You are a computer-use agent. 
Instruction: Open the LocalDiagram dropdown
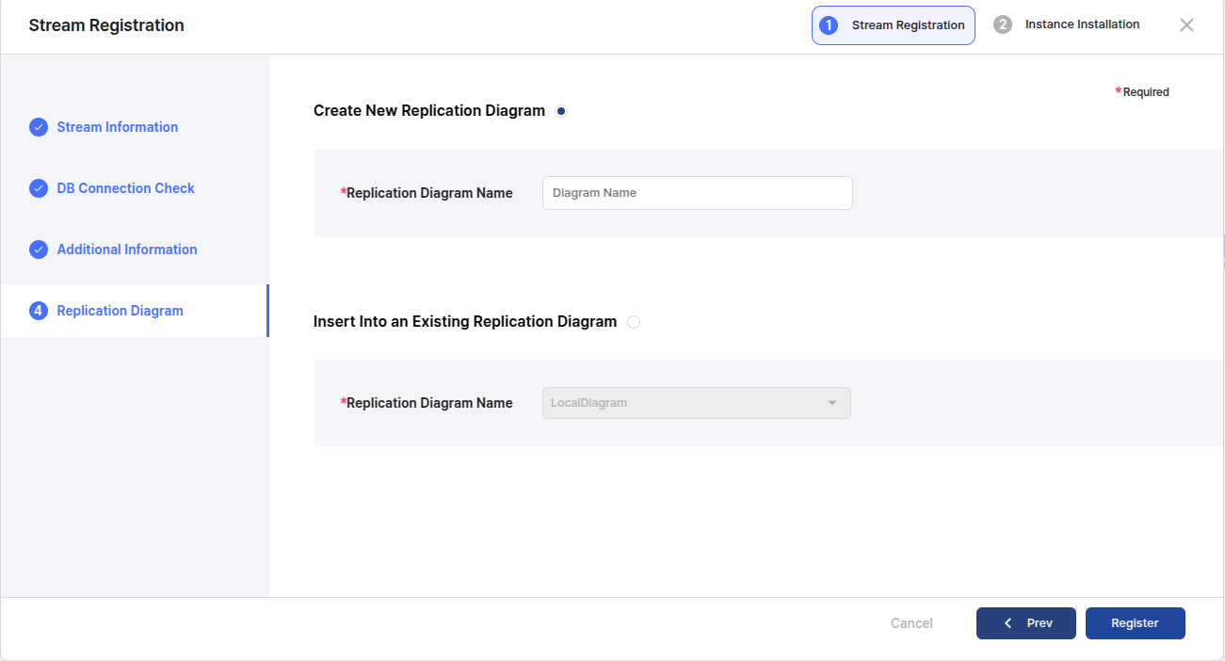[x=696, y=403]
